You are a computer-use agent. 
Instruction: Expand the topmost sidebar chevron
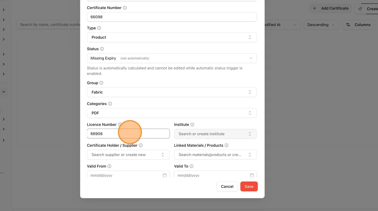tap(4, 10)
